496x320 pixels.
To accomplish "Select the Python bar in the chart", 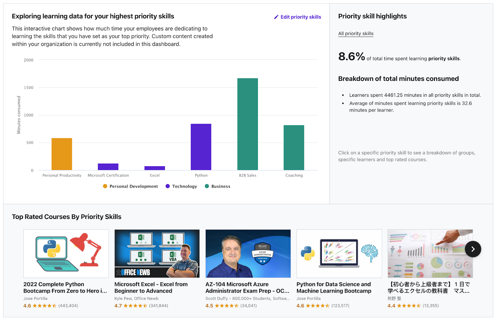I will coord(201,147).
